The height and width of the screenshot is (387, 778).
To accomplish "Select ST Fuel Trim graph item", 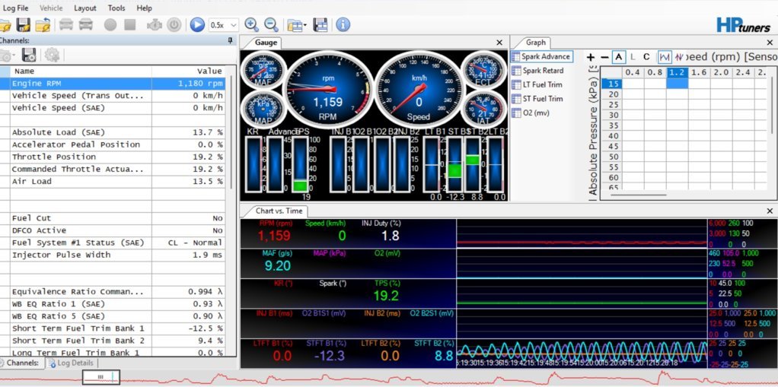I will [x=537, y=99].
